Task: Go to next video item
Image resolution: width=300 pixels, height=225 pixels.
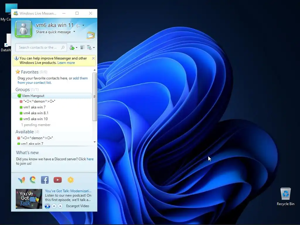Action: point(60,206)
